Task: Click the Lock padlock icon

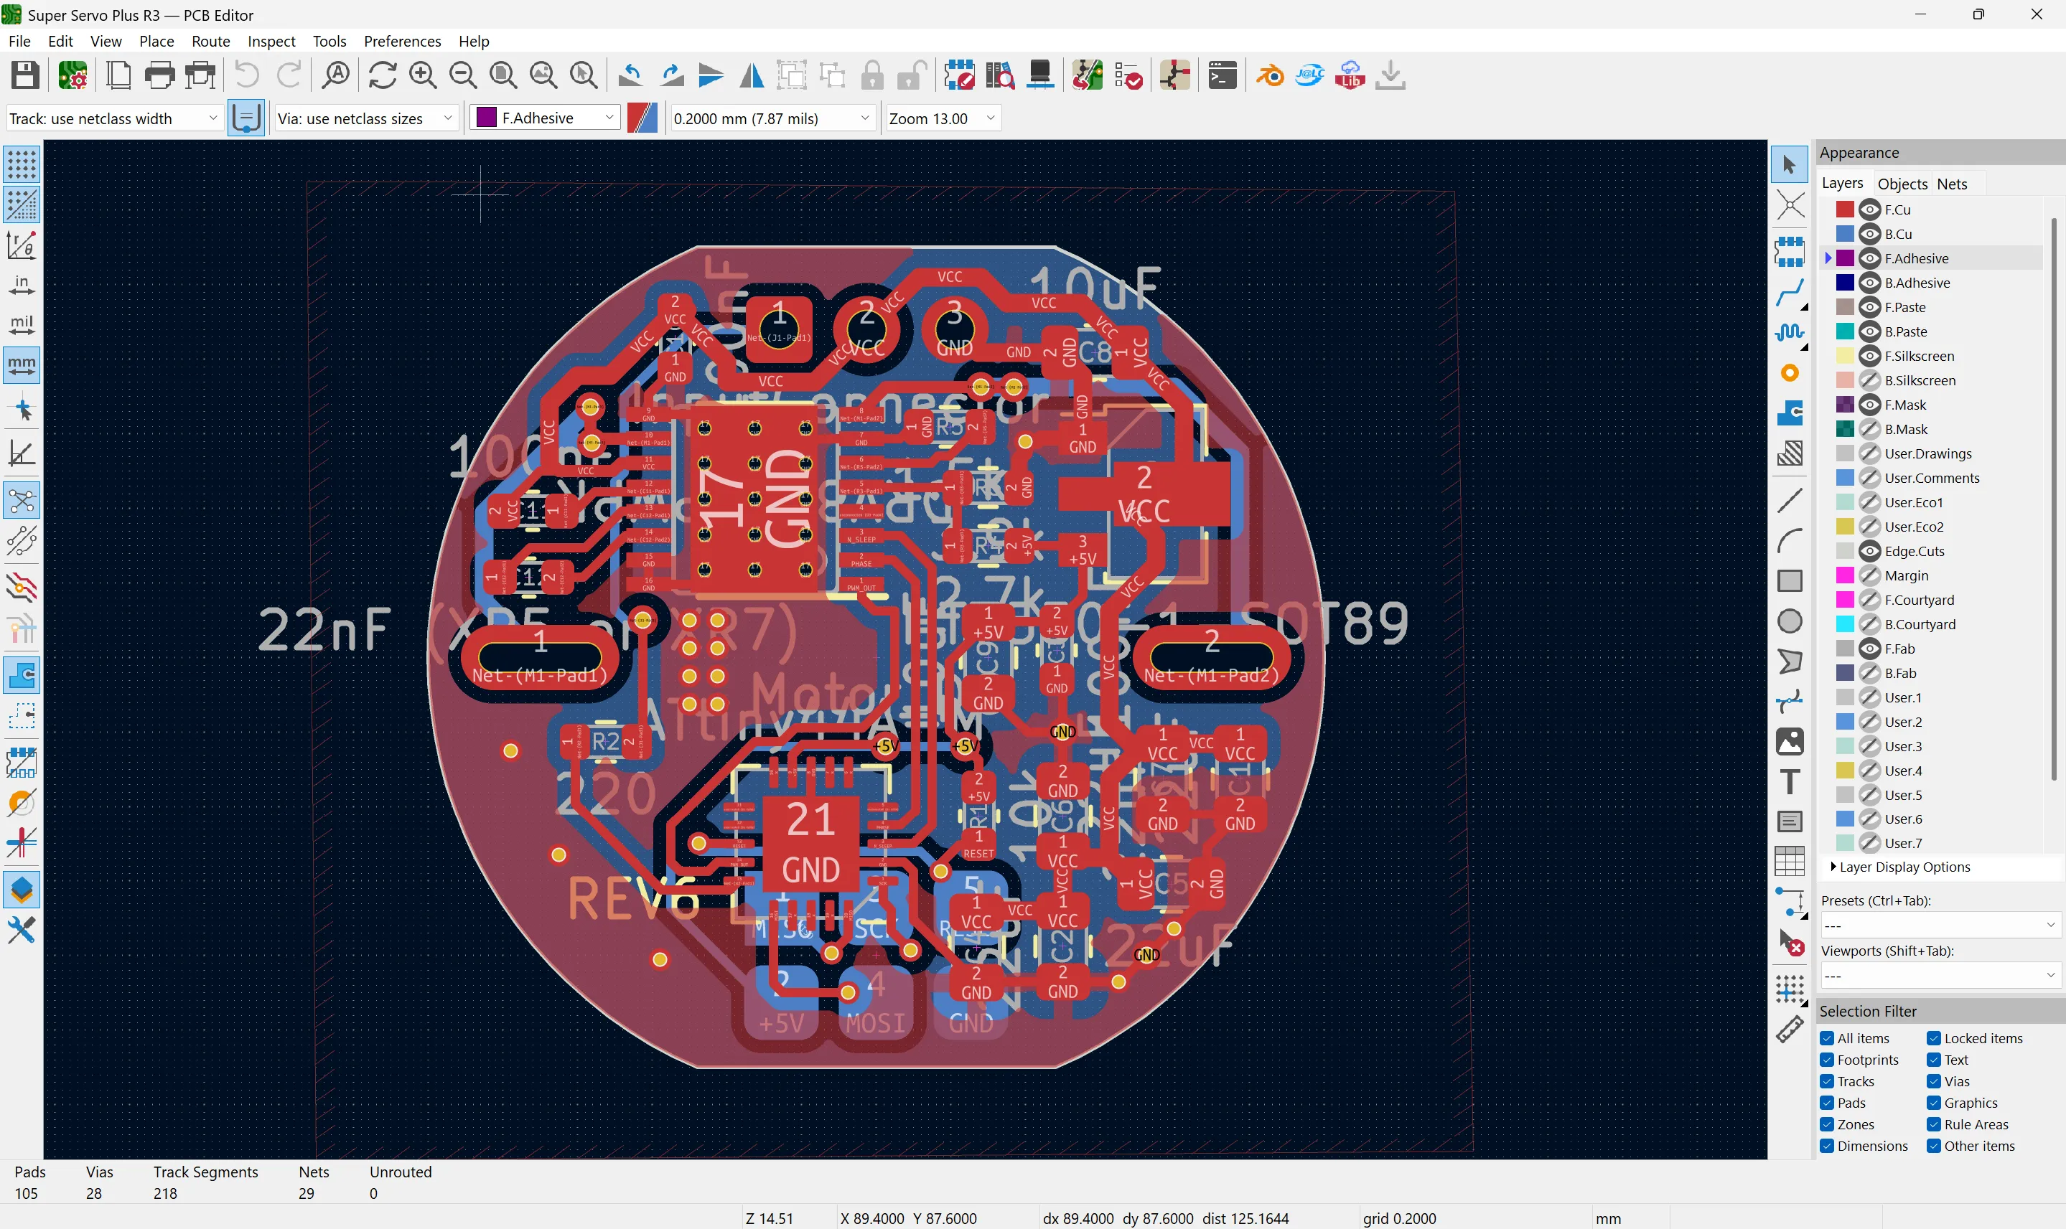Action: pos(871,75)
